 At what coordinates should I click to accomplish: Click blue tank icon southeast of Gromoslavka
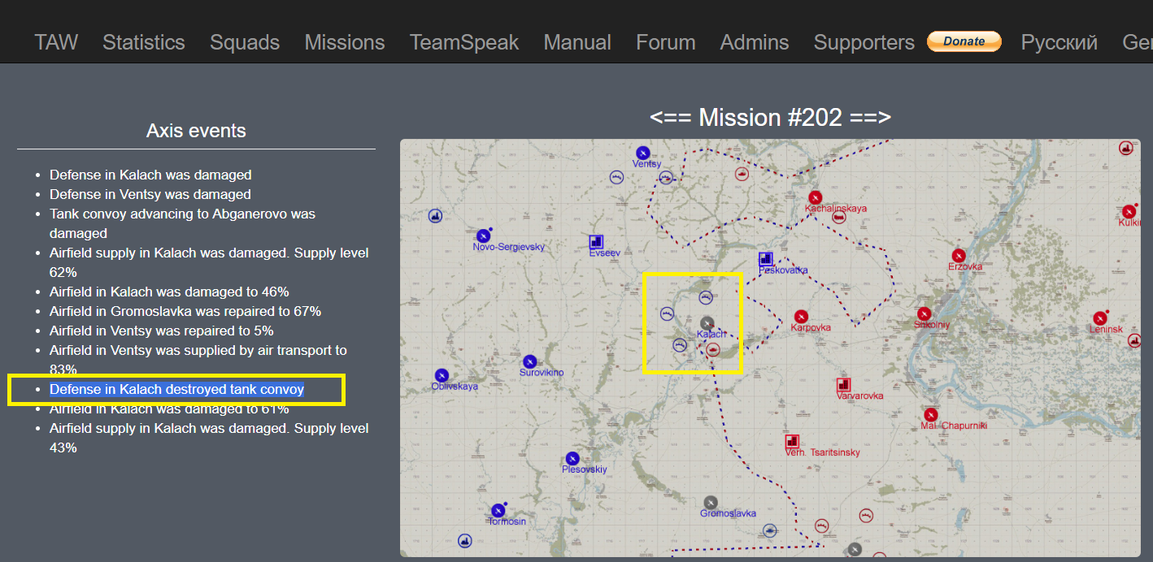(769, 531)
